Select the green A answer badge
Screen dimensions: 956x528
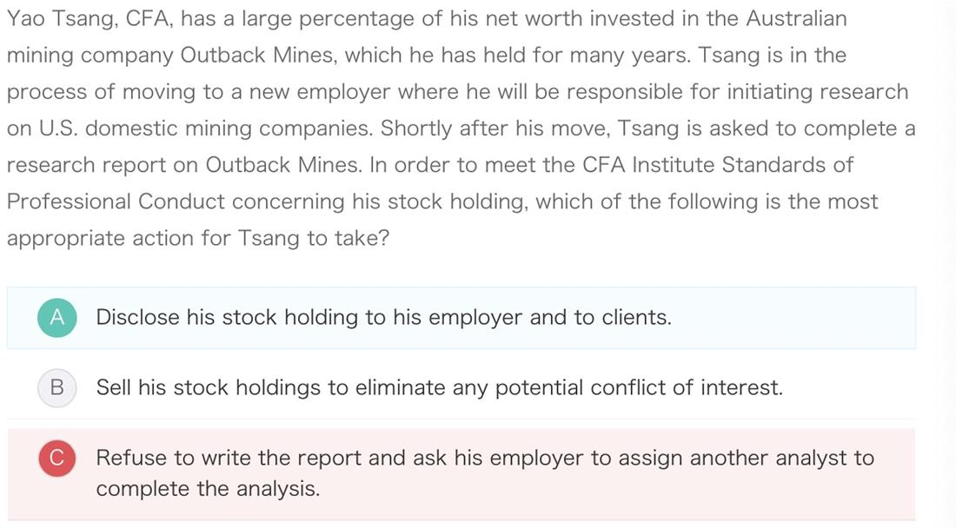pos(56,317)
